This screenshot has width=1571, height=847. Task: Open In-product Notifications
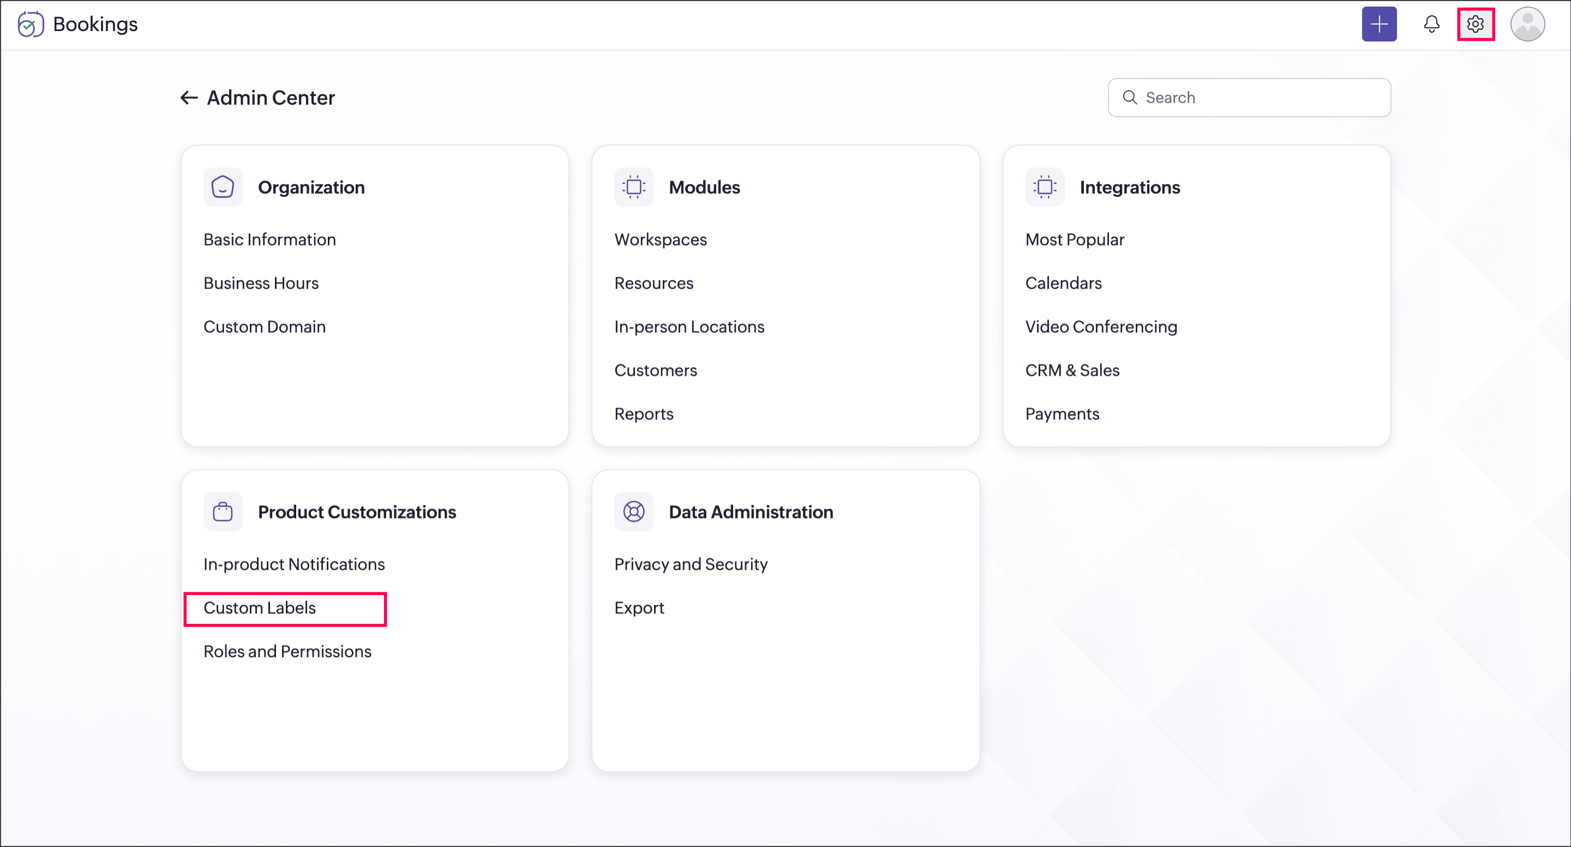point(294,564)
